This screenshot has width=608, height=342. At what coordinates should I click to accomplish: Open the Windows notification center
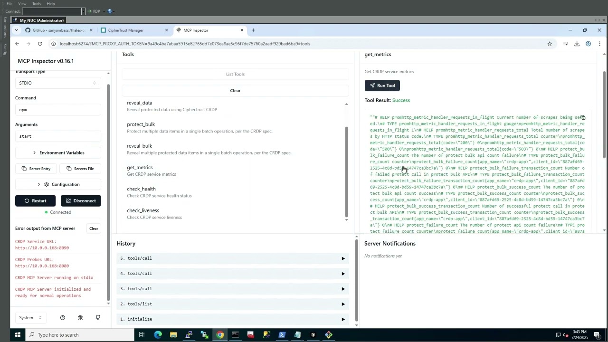597,335
